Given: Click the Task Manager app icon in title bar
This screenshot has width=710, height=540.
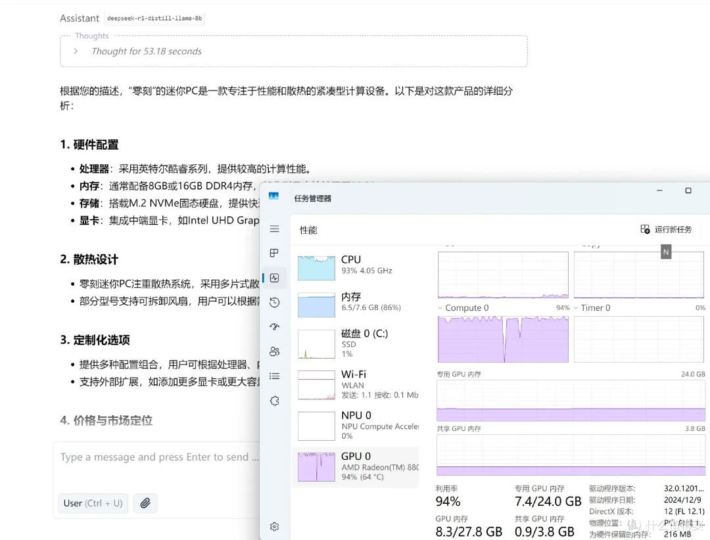Looking at the screenshot, I should [273, 196].
